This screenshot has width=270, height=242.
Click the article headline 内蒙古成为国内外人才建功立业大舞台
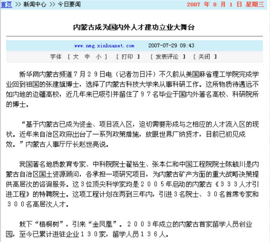(133, 27)
